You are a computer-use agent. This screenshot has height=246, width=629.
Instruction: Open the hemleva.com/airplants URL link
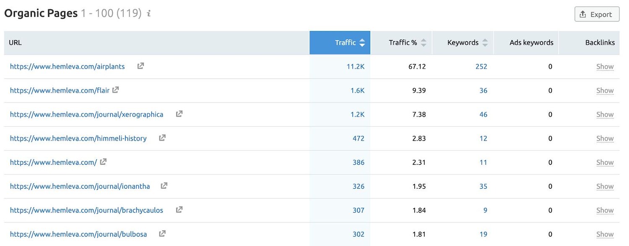point(68,67)
